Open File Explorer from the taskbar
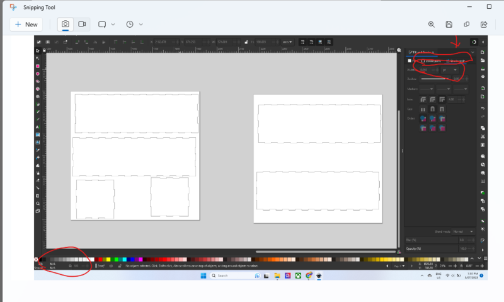Image resolution: width=504 pixels, height=302 pixels. 277,276
